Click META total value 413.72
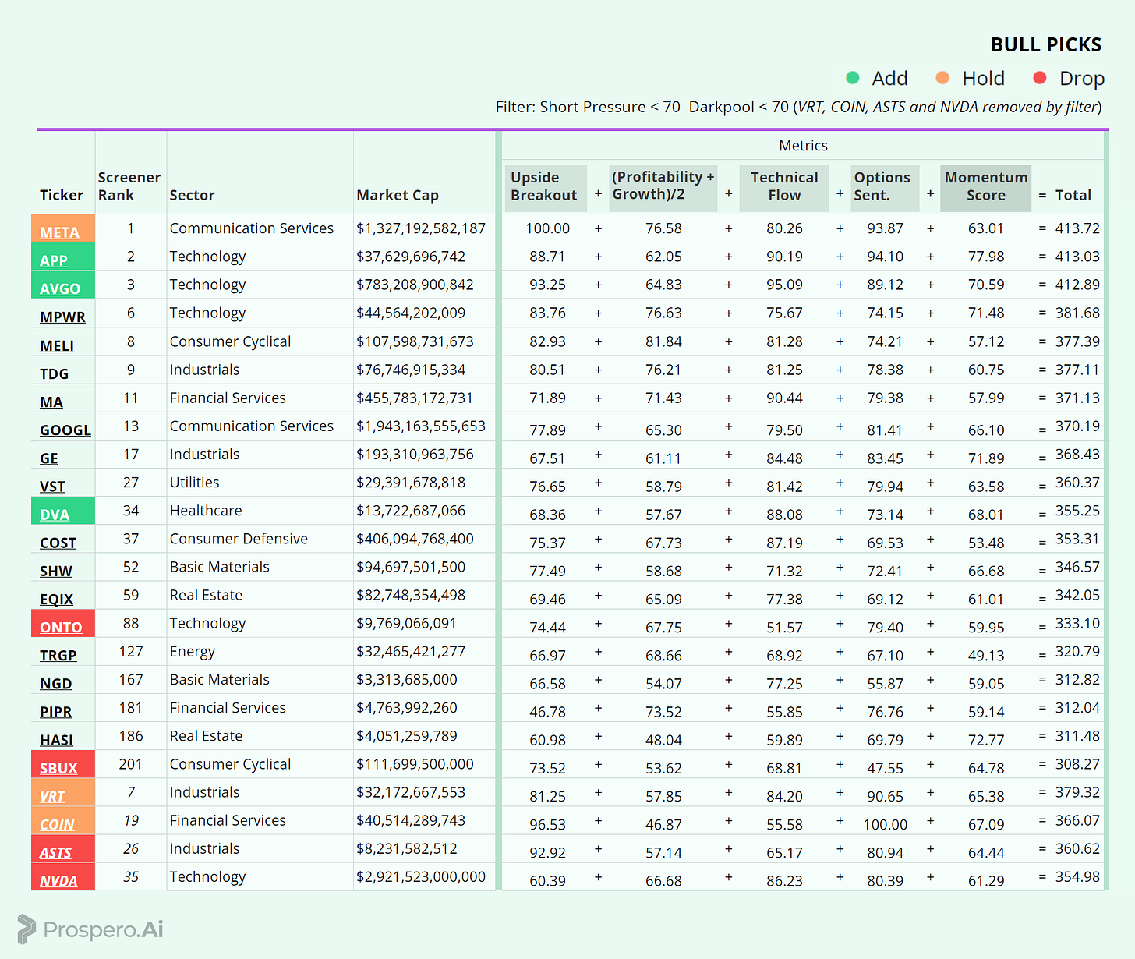Image resolution: width=1135 pixels, height=959 pixels. point(1077,228)
